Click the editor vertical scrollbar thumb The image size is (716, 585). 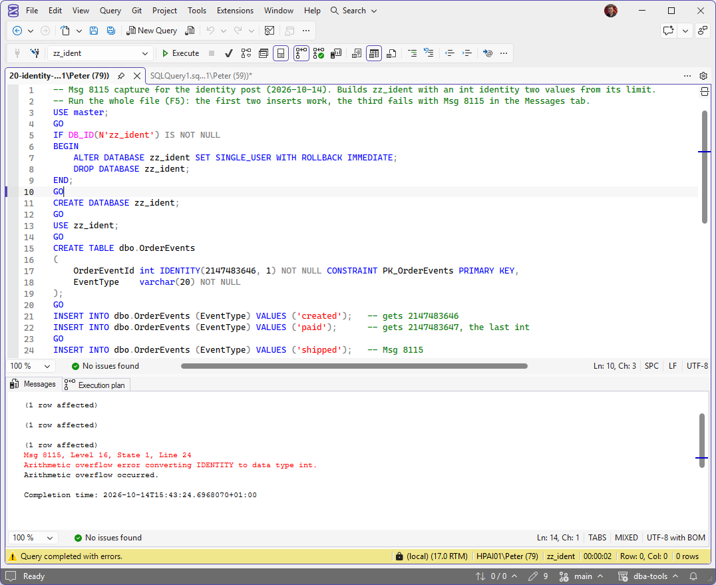(x=705, y=166)
